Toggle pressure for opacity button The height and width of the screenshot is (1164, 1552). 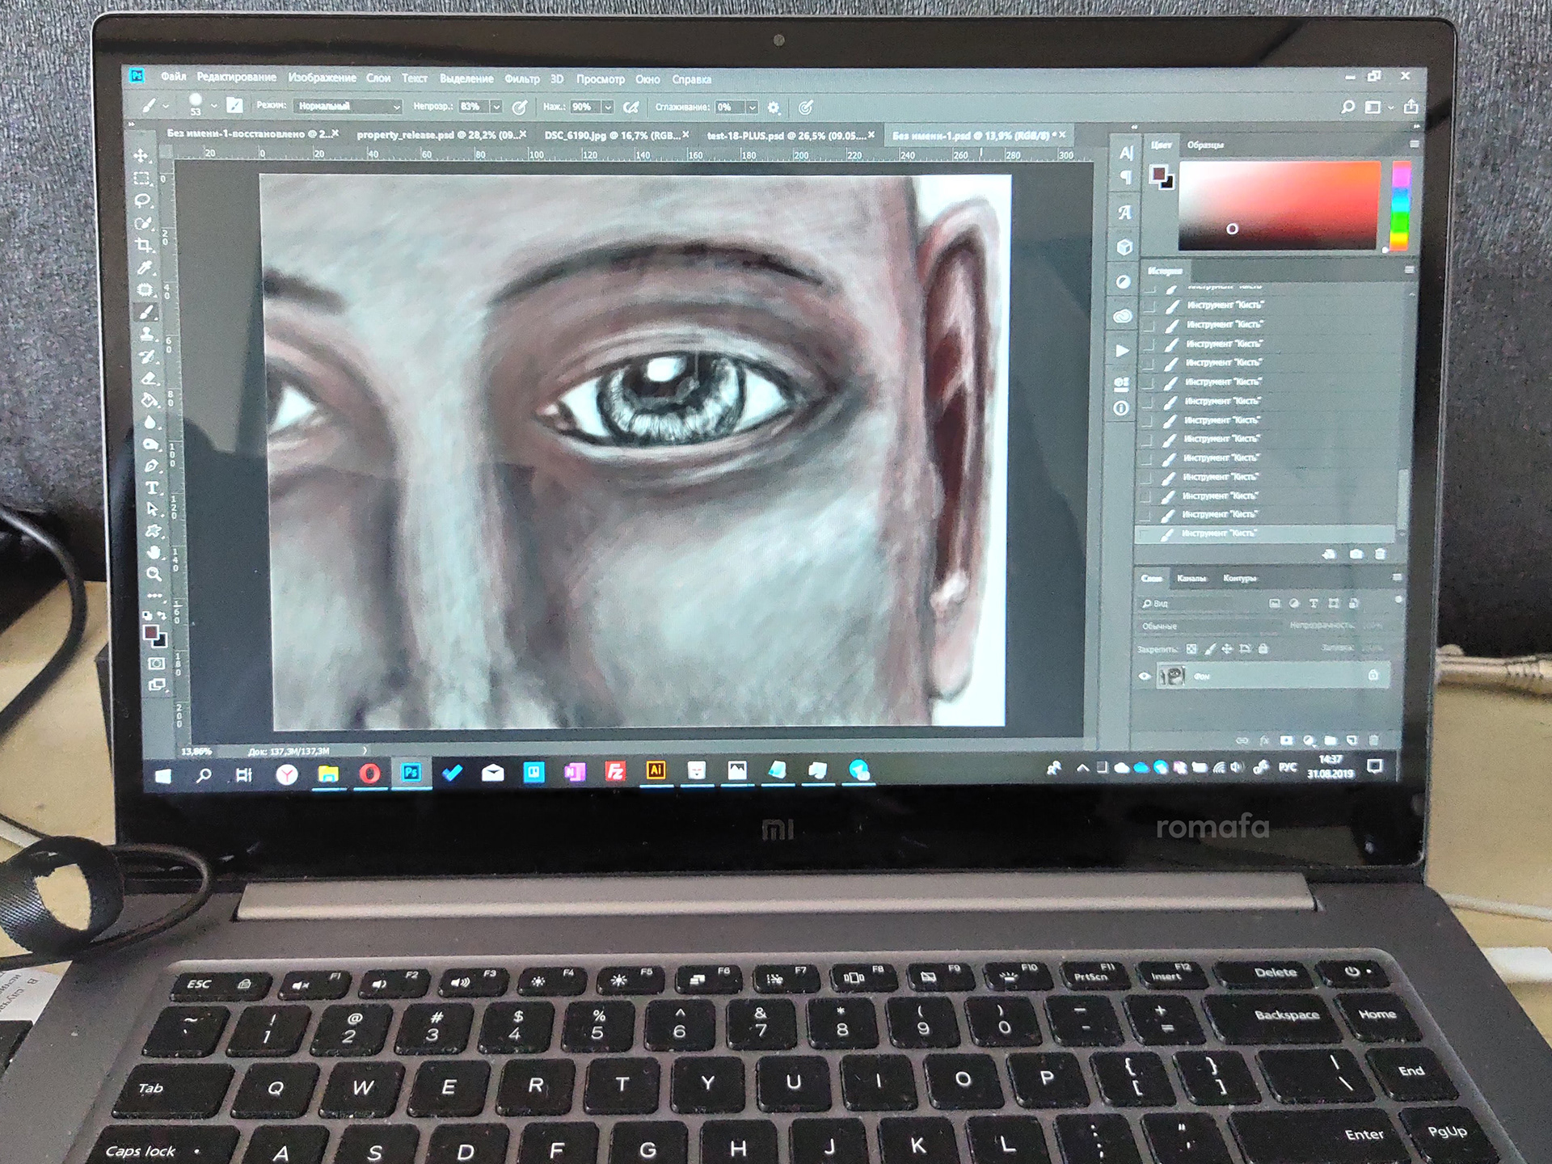click(520, 107)
